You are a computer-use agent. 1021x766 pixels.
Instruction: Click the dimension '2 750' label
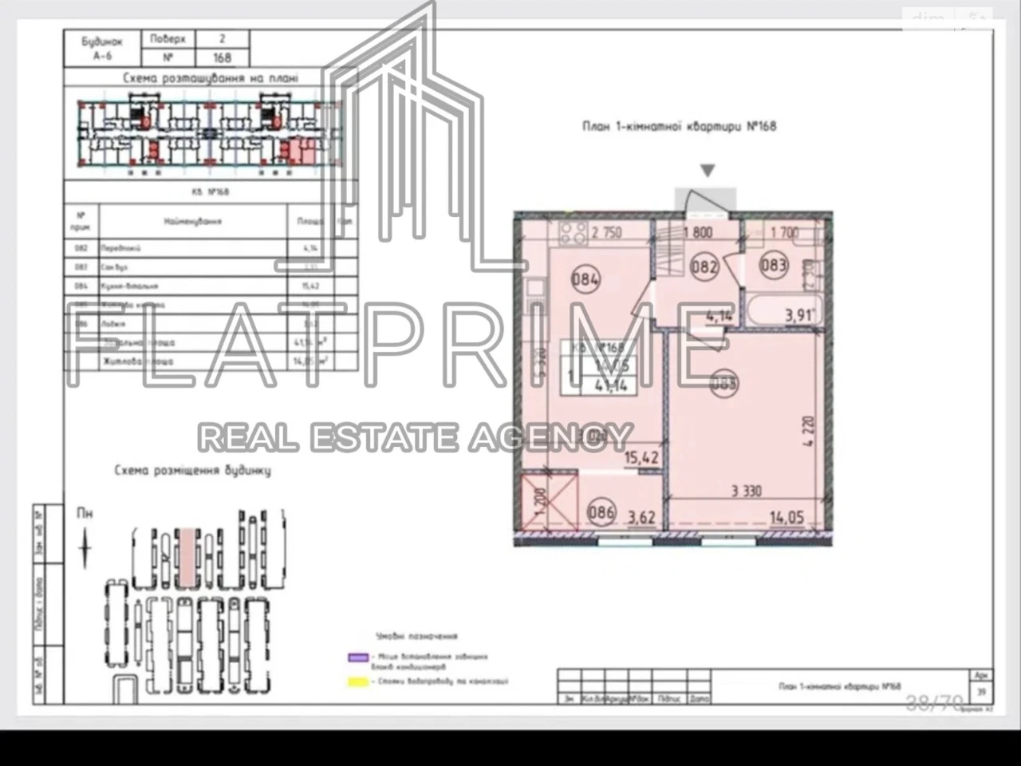607,233
